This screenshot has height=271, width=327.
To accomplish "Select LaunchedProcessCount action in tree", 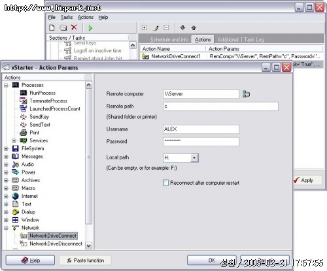I will (55, 108).
